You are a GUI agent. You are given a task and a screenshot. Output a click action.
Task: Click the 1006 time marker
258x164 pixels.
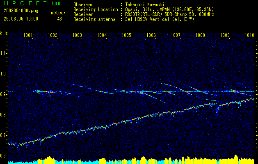151,35
